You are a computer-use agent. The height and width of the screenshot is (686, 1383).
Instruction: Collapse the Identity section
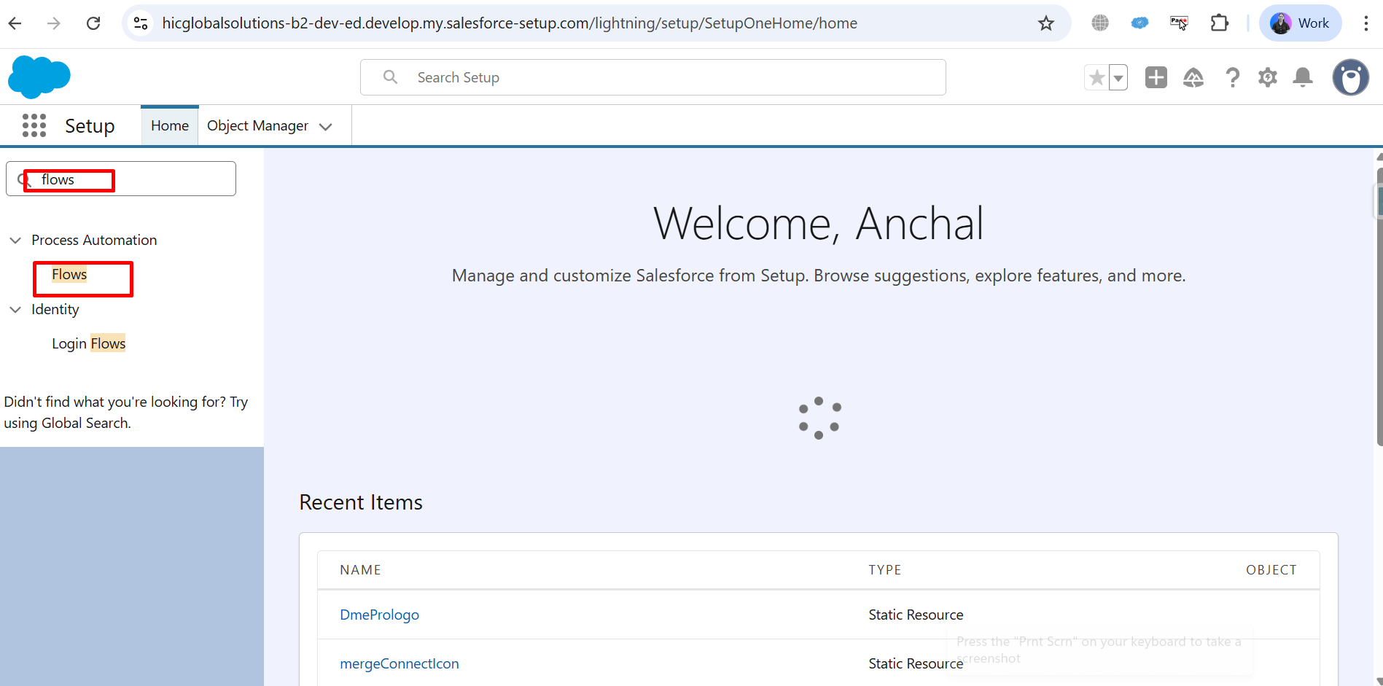15,310
